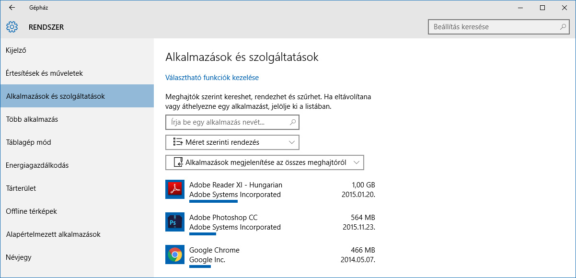This screenshot has width=576, height=278.
Task: Switch to Energiagazdálkodás section
Action: pyautogui.click(x=37, y=165)
